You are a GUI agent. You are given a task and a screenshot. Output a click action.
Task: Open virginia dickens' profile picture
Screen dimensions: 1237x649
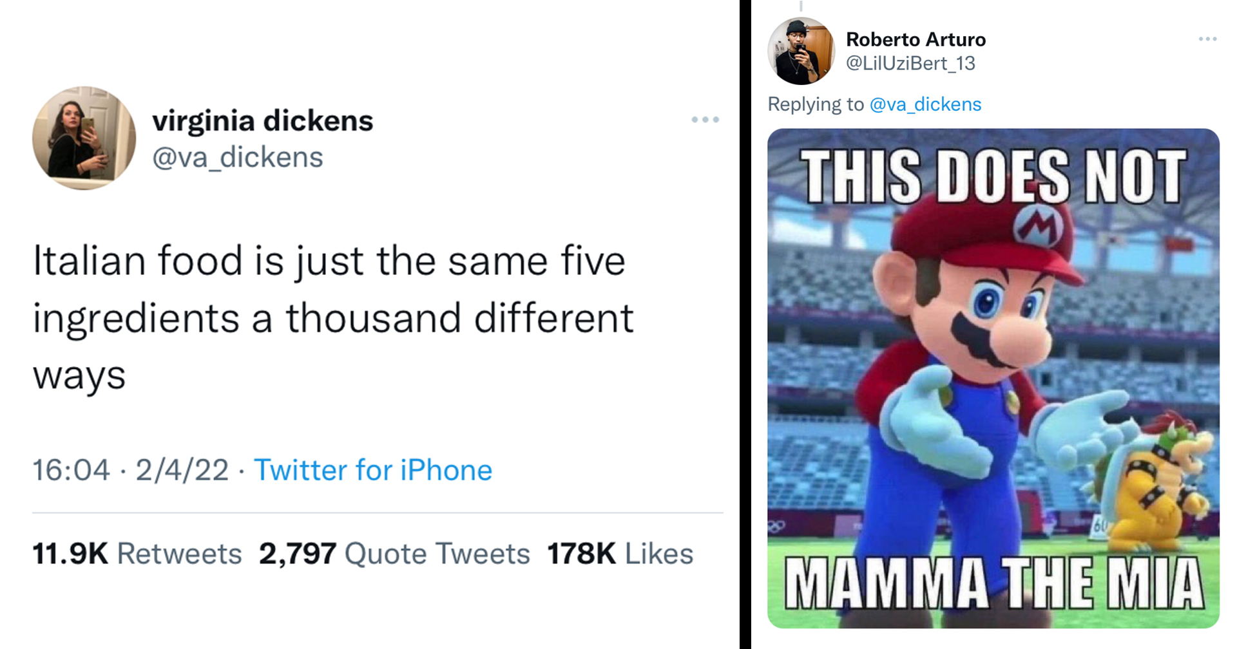click(x=84, y=138)
